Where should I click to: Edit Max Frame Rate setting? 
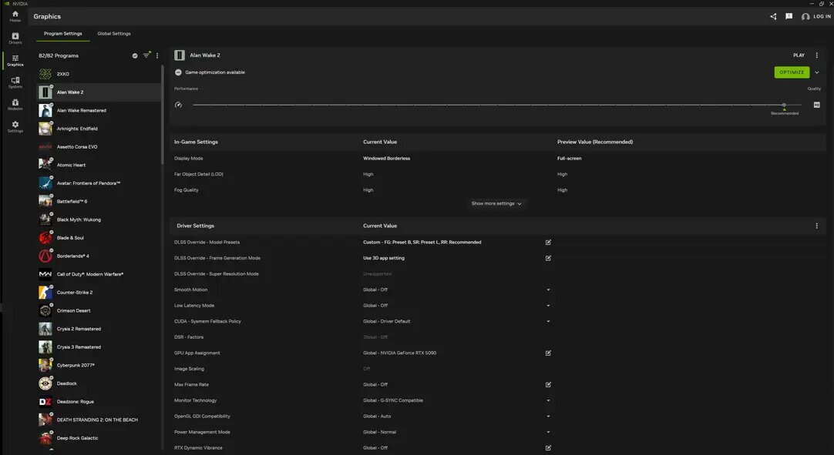coord(548,385)
